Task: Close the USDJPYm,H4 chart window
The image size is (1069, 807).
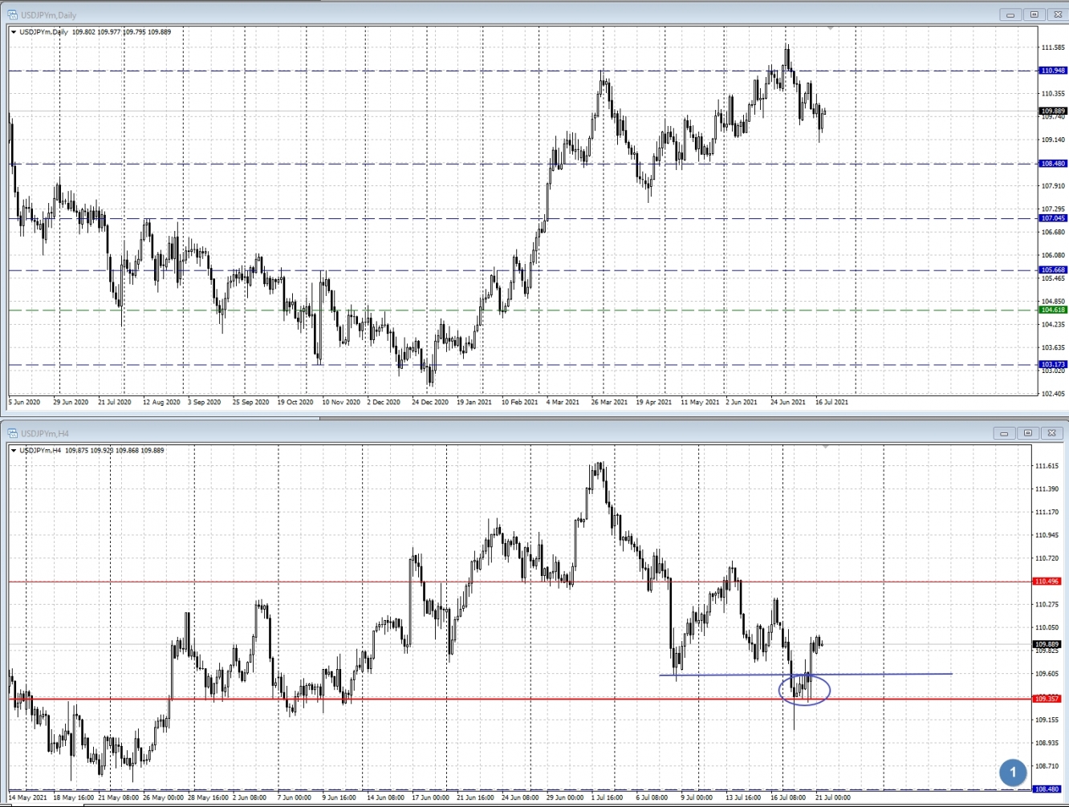Action: (1051, 433)
